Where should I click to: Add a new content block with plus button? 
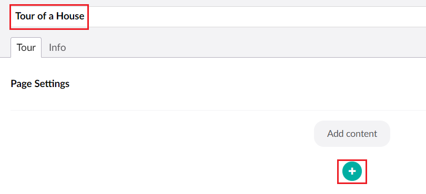tap(352, 171)
